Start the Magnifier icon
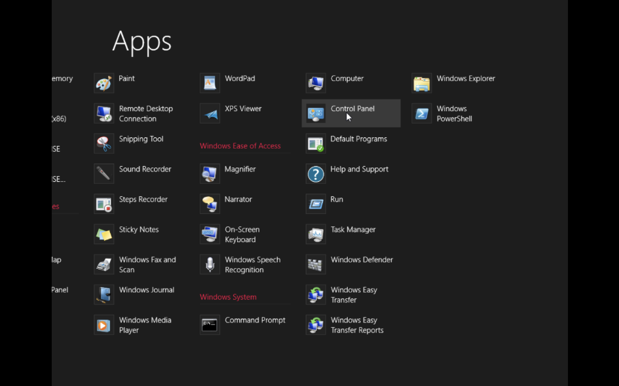This screenshot has width=619, height=386. pyautogui.click(x=210, y=174)
